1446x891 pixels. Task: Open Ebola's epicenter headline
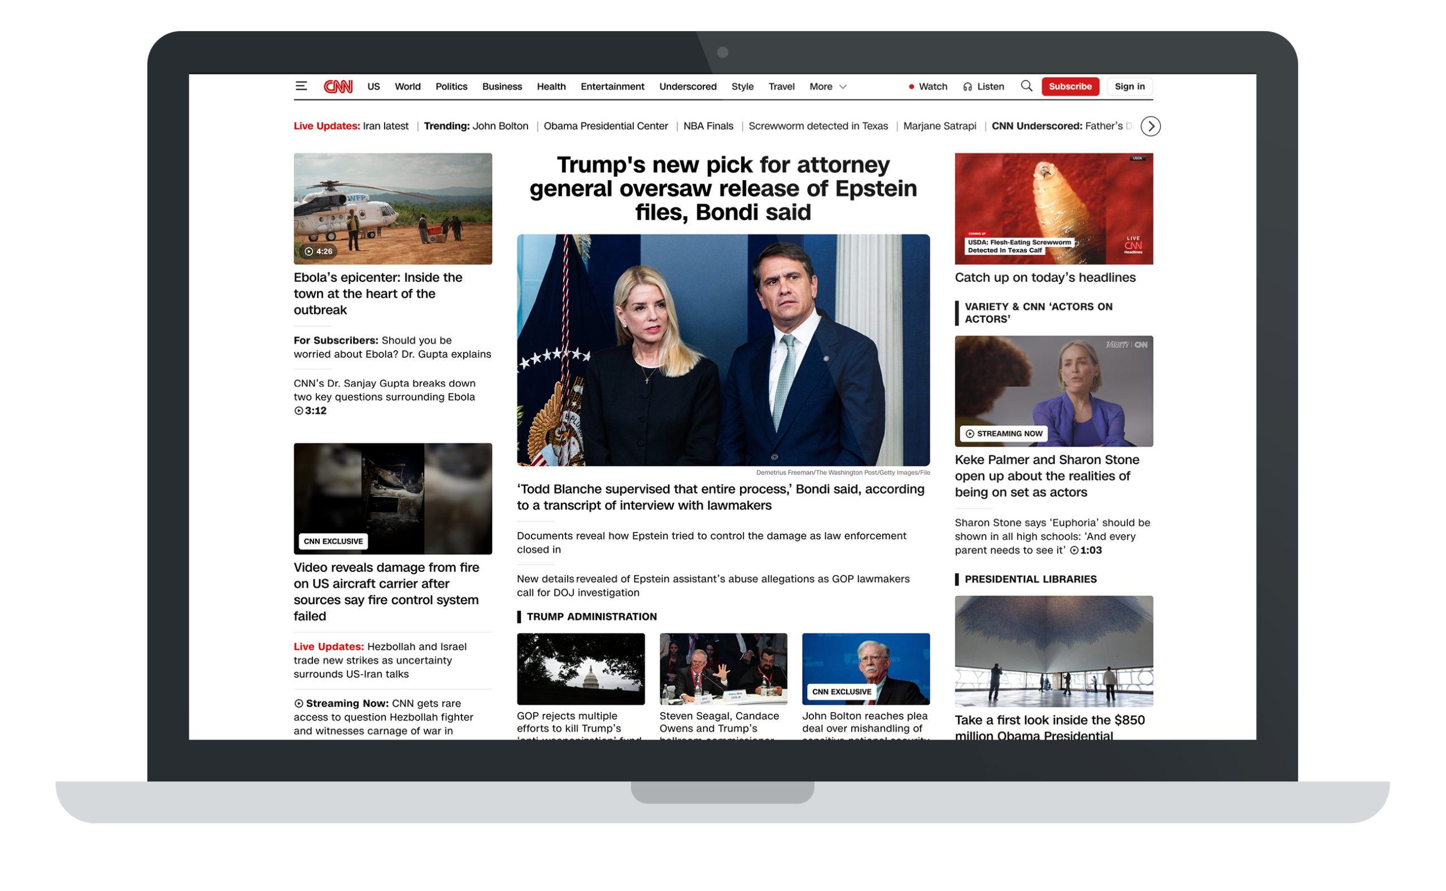click(x=378, y=294)
